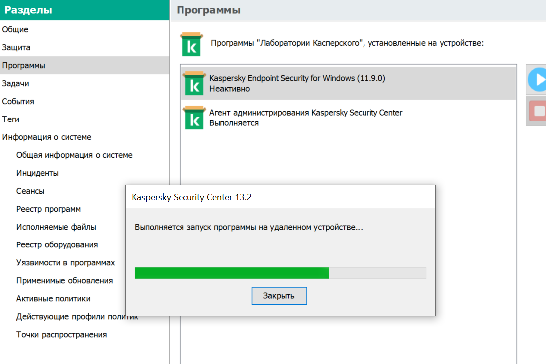Click the blue Start program play button
This screenshot has width=546, height=364.
(x=536, y=79)
